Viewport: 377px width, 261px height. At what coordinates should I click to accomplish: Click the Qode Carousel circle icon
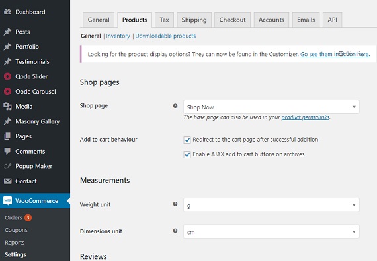click(x=7, y=92)
